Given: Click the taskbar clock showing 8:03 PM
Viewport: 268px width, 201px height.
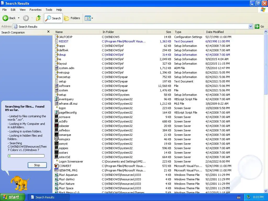Looking at the screenshot, I should tap(258, 197).
